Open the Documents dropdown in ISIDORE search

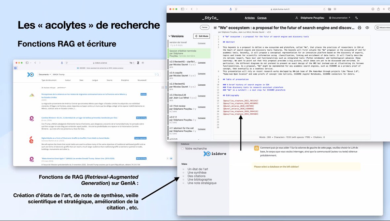pos(45,74)
